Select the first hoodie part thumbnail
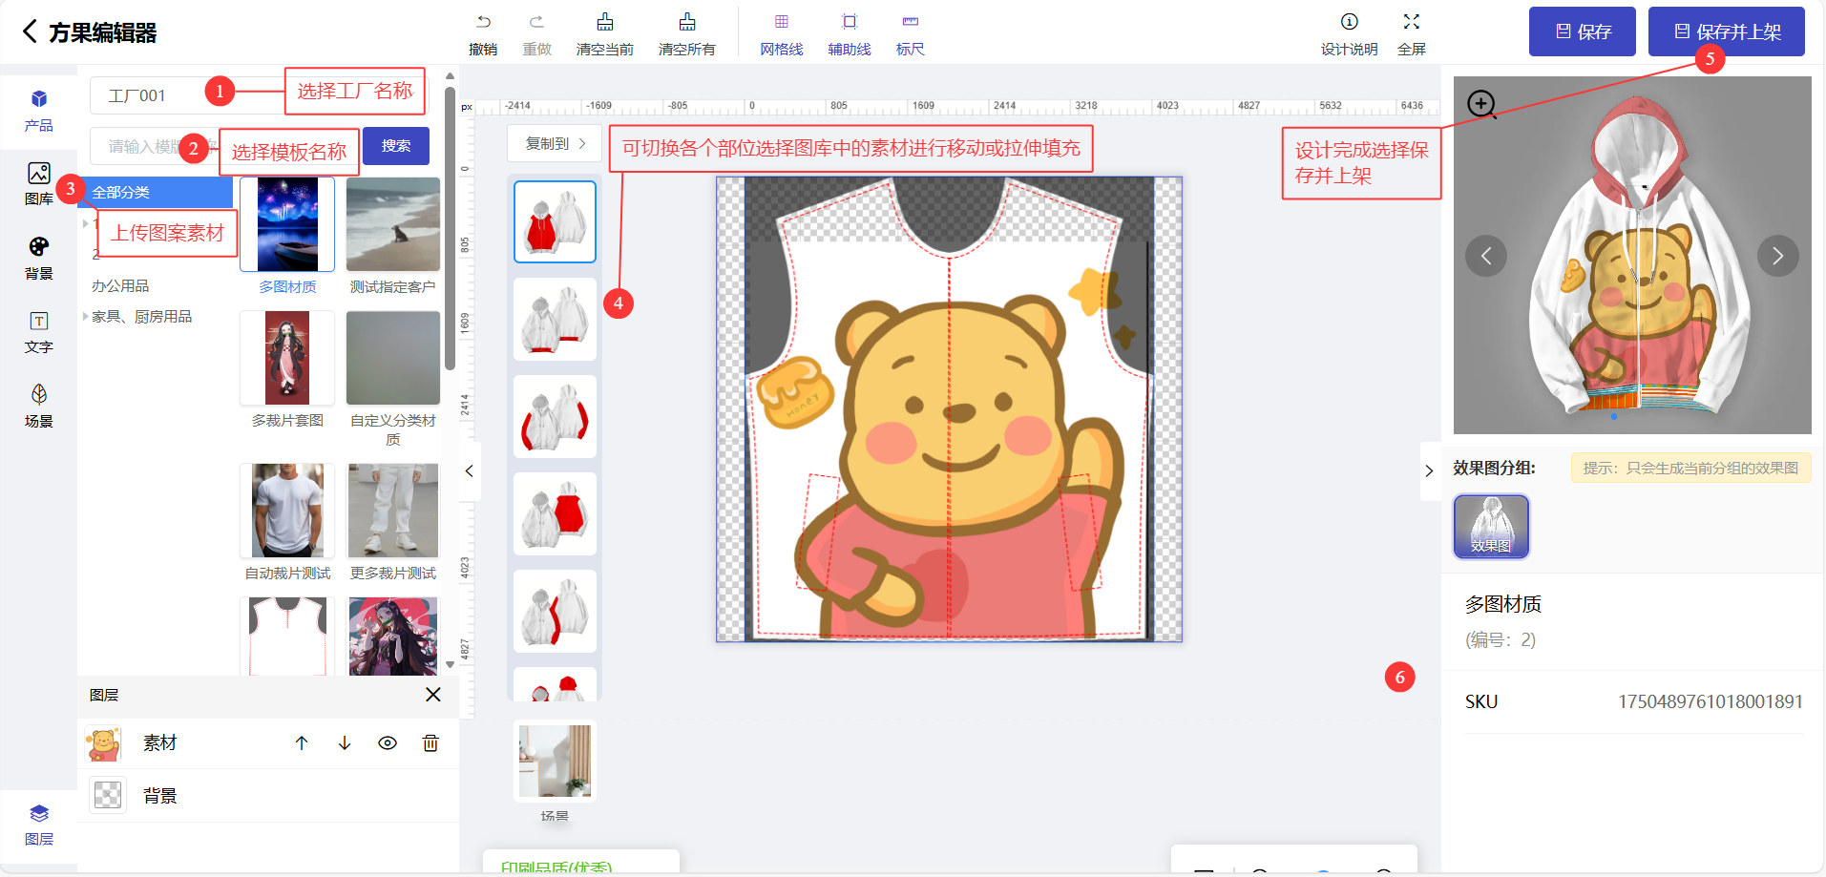This screenshot has width=1826, height=877. coord(555,221)
